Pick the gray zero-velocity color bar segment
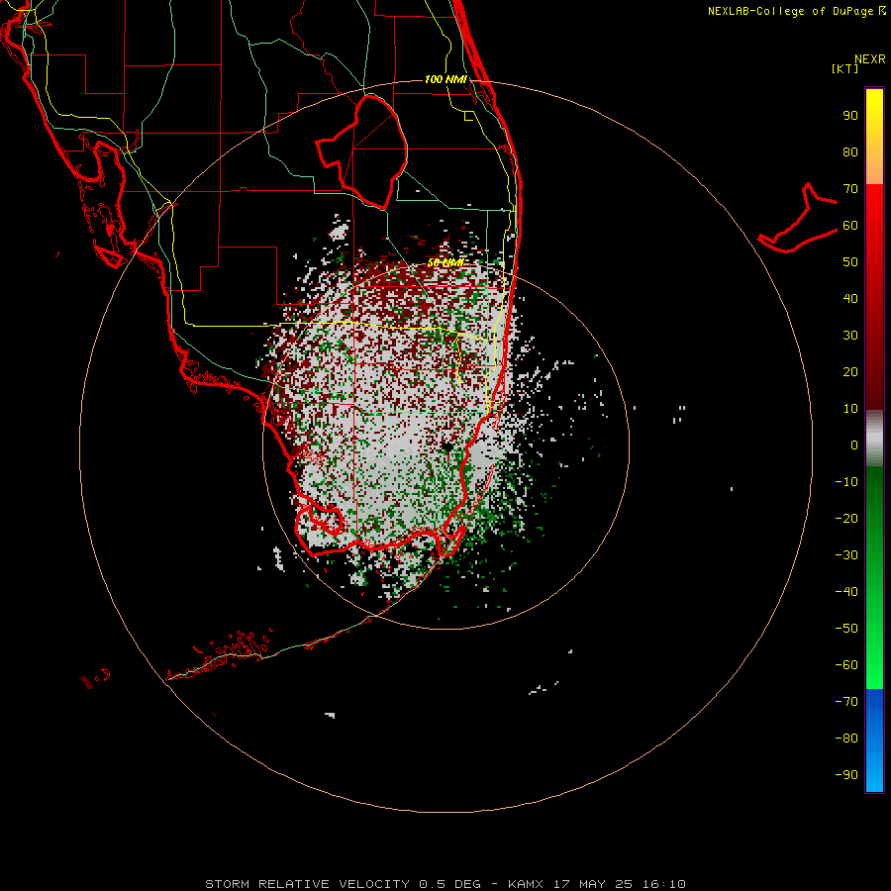Image resolution: width=891 pixels, height=891 pixels. (874, 439)
